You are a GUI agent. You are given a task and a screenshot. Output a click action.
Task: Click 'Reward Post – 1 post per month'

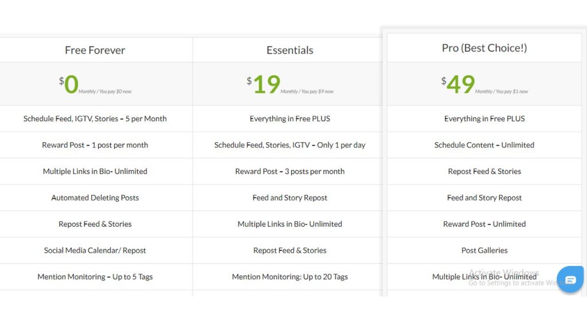[95, 145]
